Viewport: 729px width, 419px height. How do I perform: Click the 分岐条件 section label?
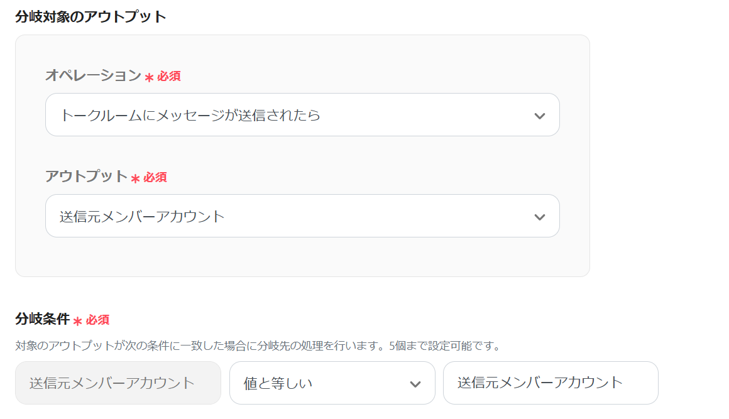coord(41,319)
